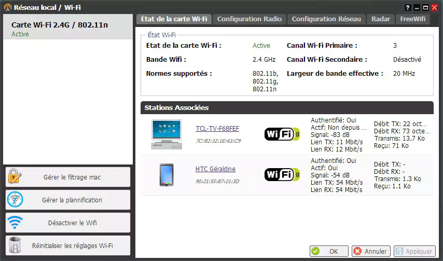Click the Canal Wi-Fi Primaire value 3

(395, 46)
